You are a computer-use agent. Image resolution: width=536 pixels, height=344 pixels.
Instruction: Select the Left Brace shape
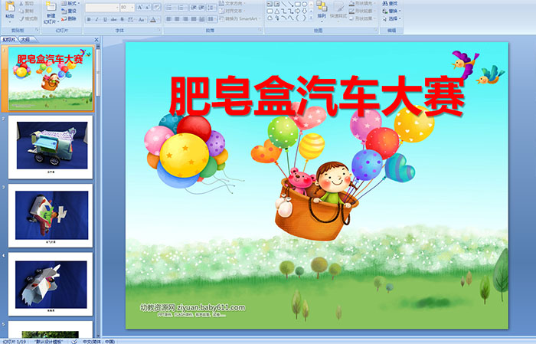[297, 18]
